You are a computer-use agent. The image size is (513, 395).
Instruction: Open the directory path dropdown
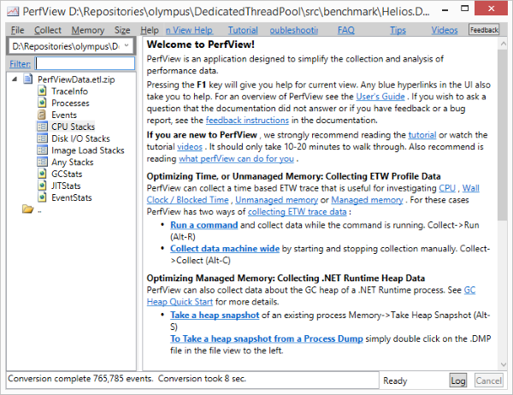(127, 44)
